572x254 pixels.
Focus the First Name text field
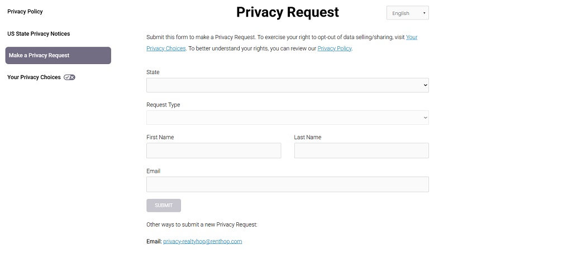(x=213, y=151)
